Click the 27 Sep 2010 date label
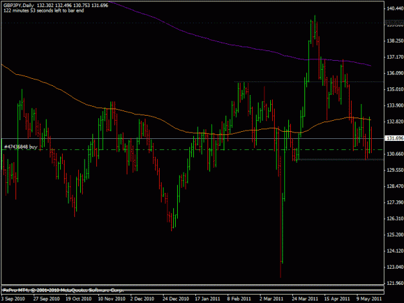Image resolution: width=404 pixels, height=303 pixels. pos(47,298)
